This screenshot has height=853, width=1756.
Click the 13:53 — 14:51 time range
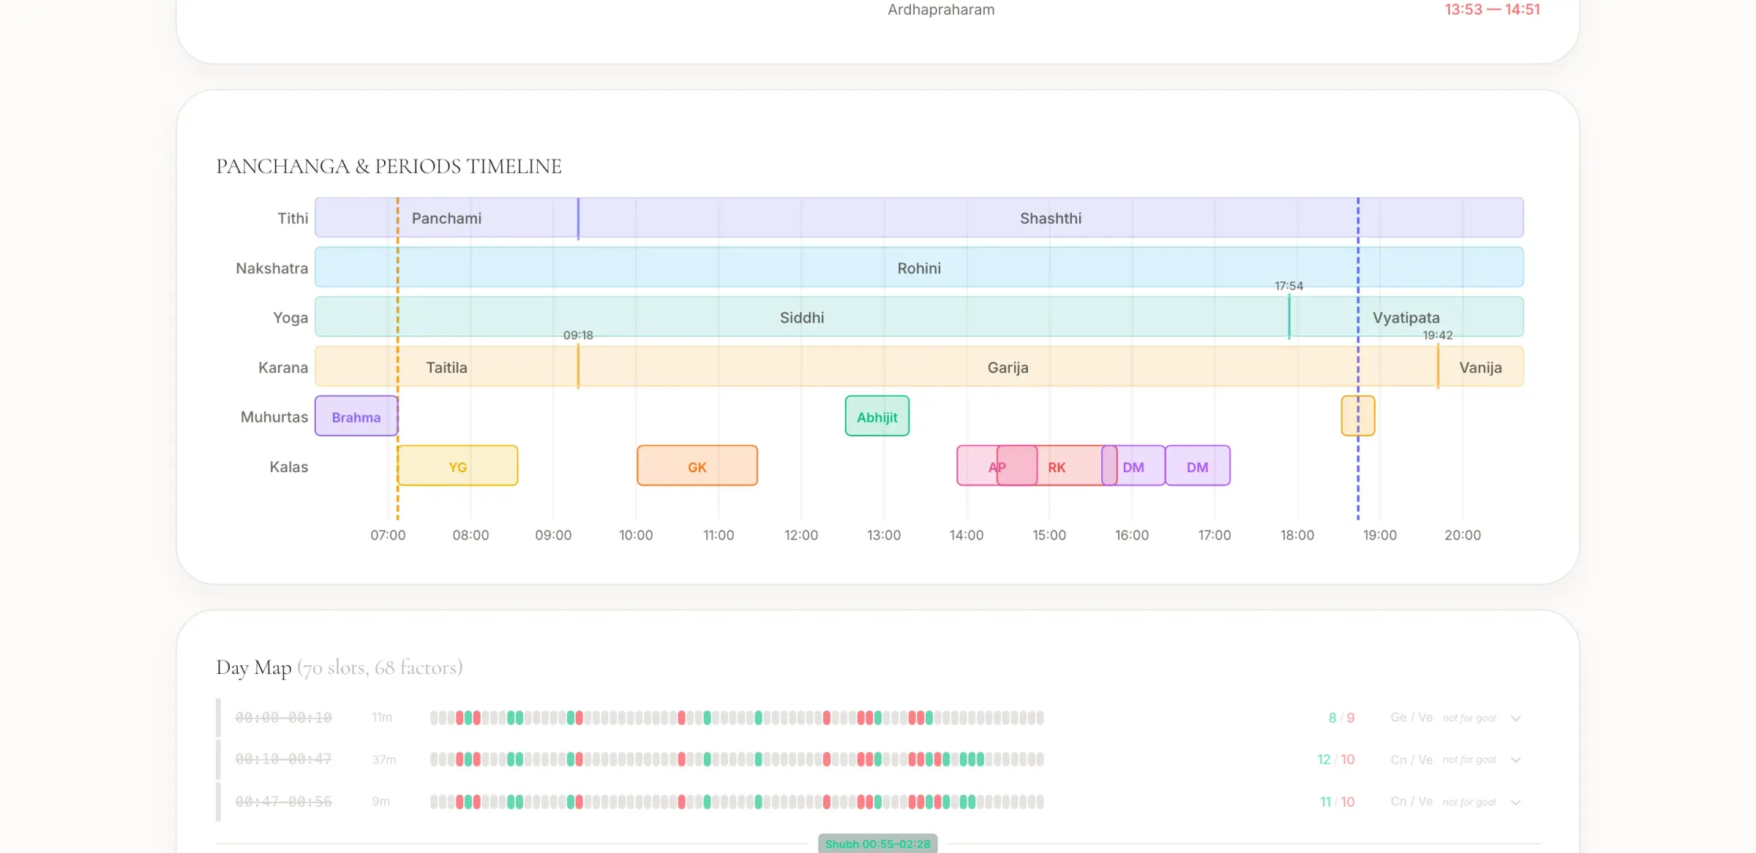coord(1493,10)
